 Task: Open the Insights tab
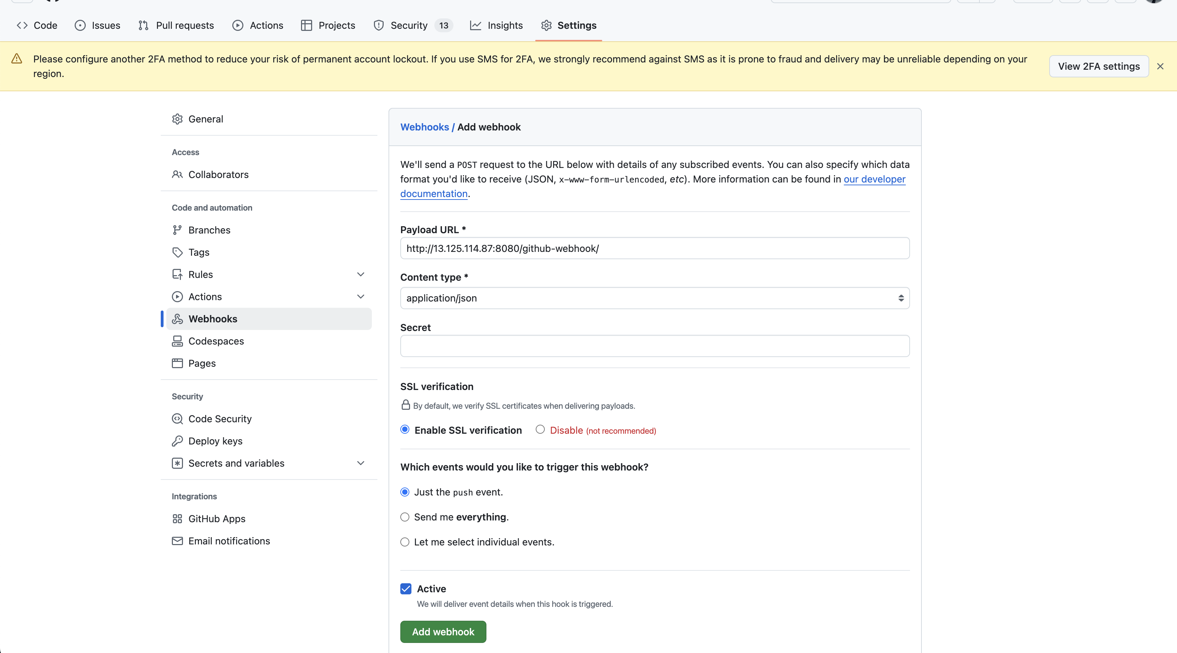pyautogui.click(x=496, y=26)
